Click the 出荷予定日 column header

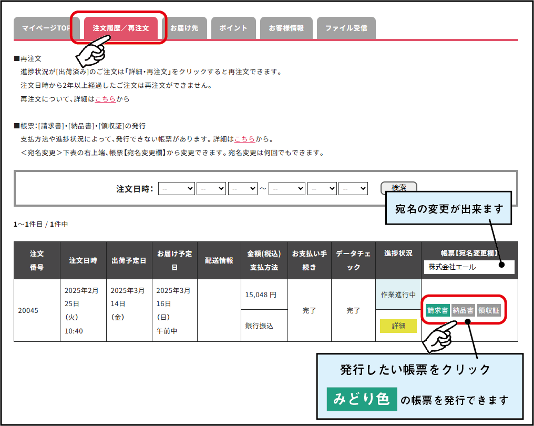coord(129,261)
